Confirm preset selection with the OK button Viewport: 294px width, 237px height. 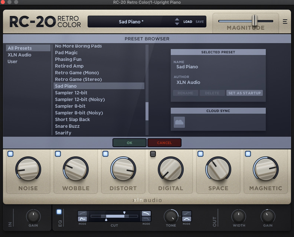click(x=129, y=143)
